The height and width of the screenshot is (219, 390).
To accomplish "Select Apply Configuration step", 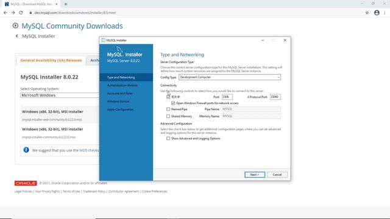I will [x=121, y=109].
